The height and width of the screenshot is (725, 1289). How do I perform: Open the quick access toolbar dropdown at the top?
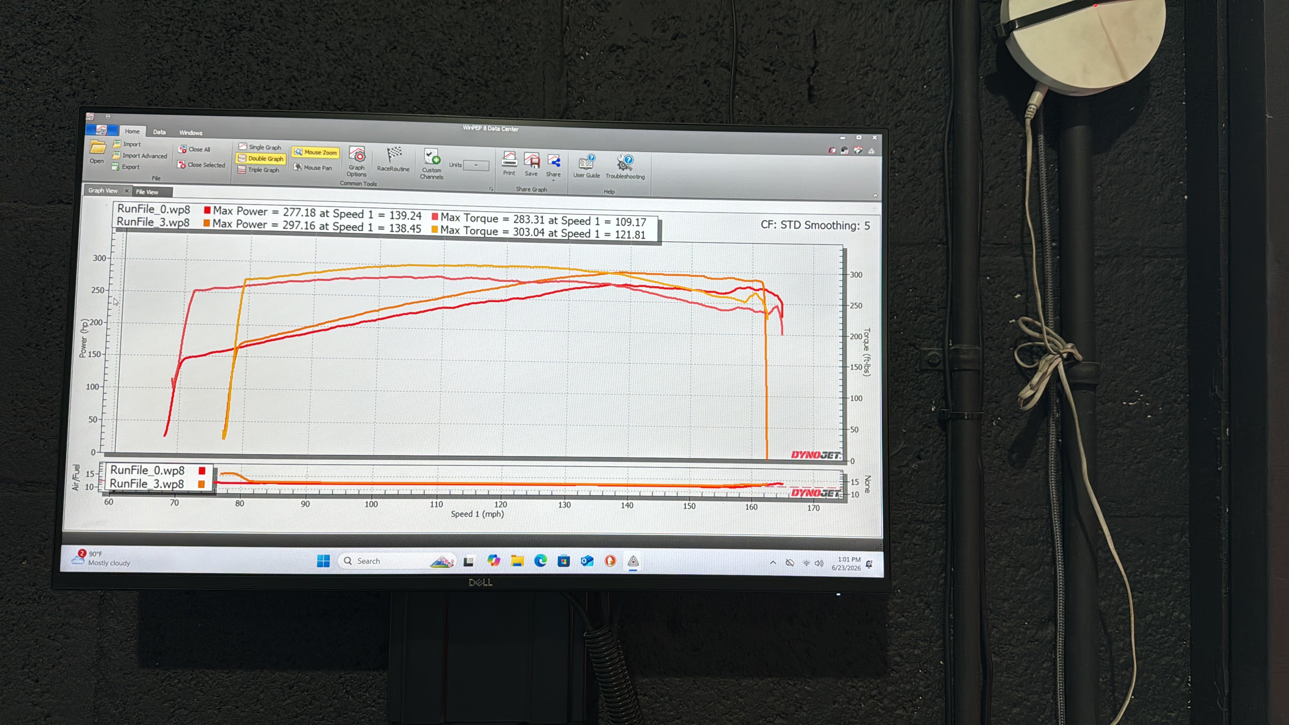(x=108, y=116)
